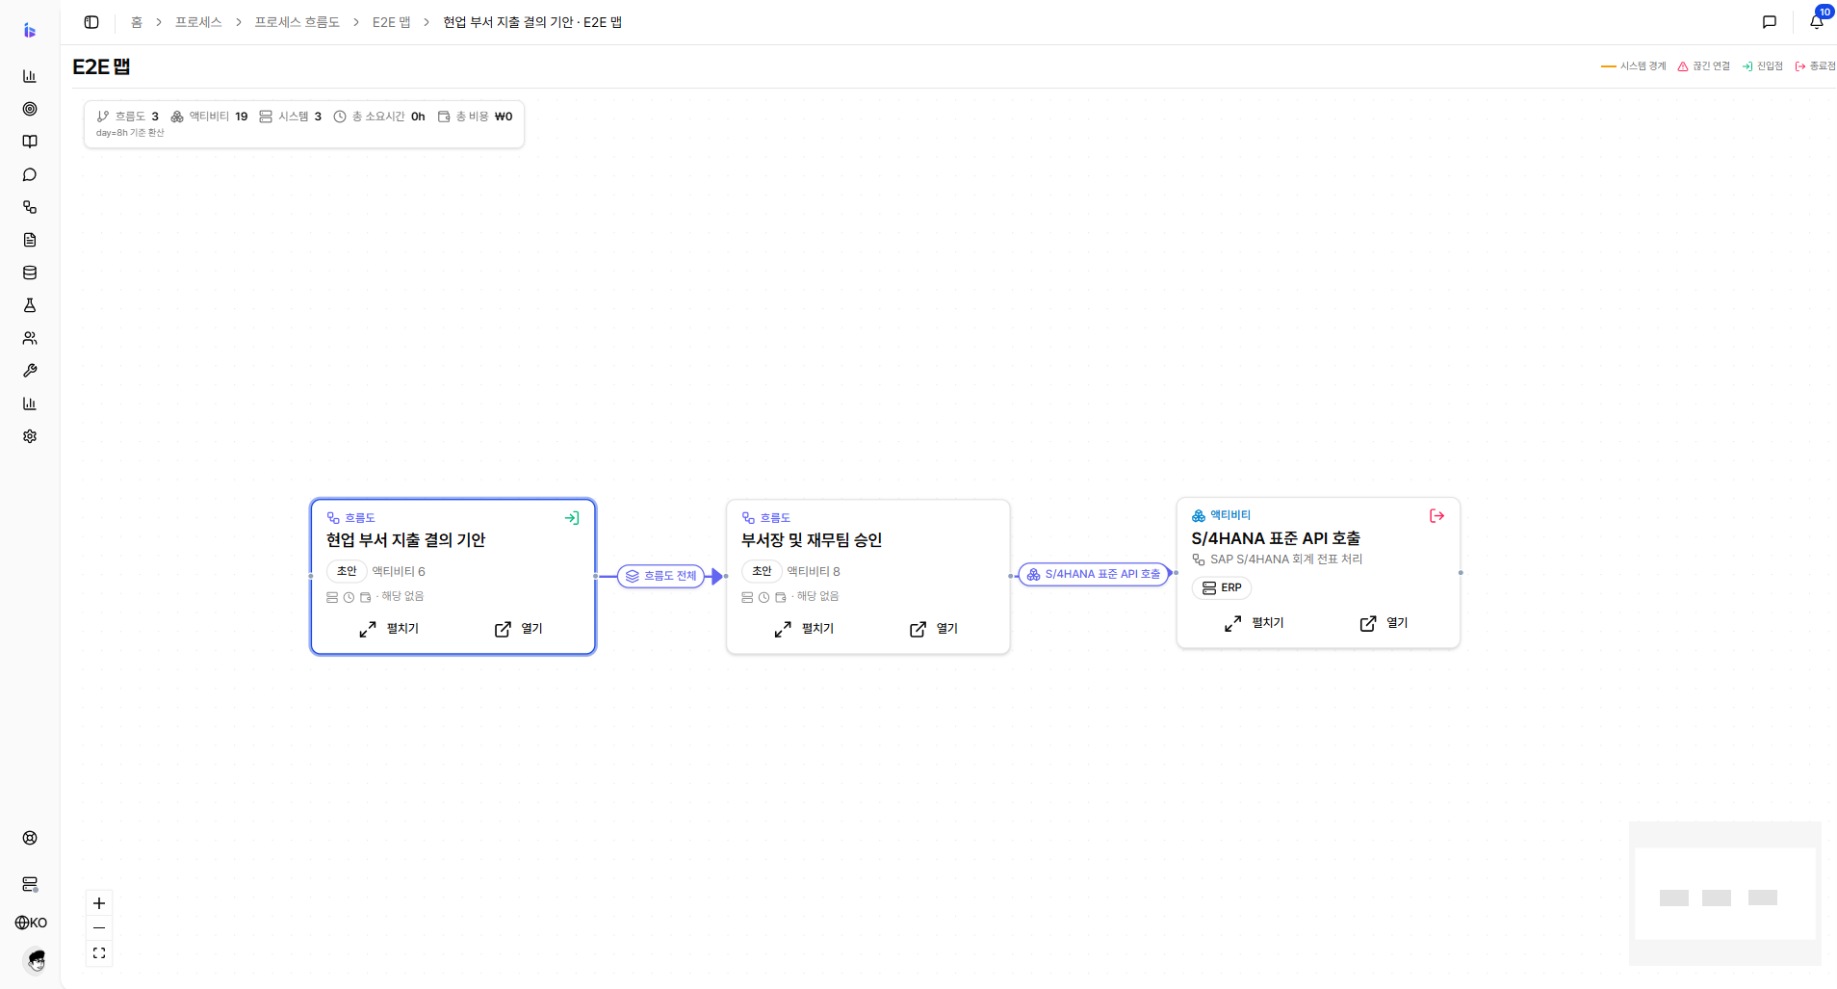The image size is (1837, 989).
Task: Click the 총 비용 ₩0 stat
Action: pyautogui.click(x=476, y=117)
